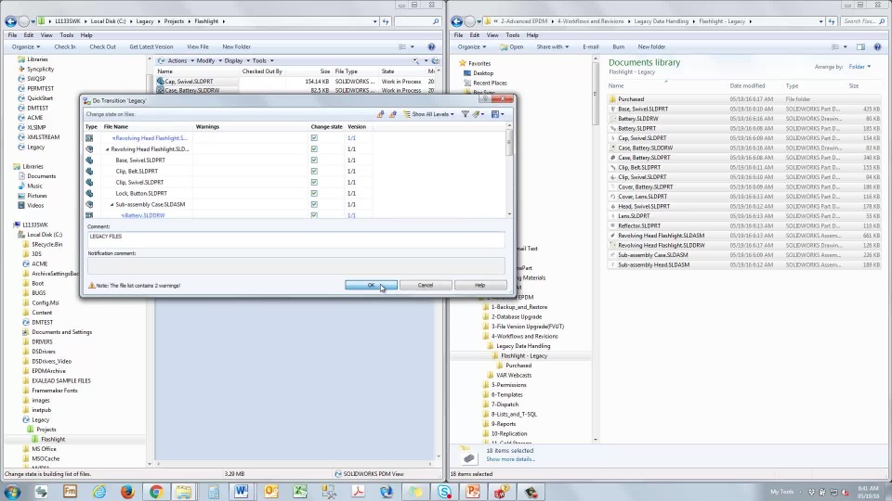892x501 pixels.
Task: Uncheck Change state for Lock, Button.SLDPRT
Action: click(x=314, y=193)
